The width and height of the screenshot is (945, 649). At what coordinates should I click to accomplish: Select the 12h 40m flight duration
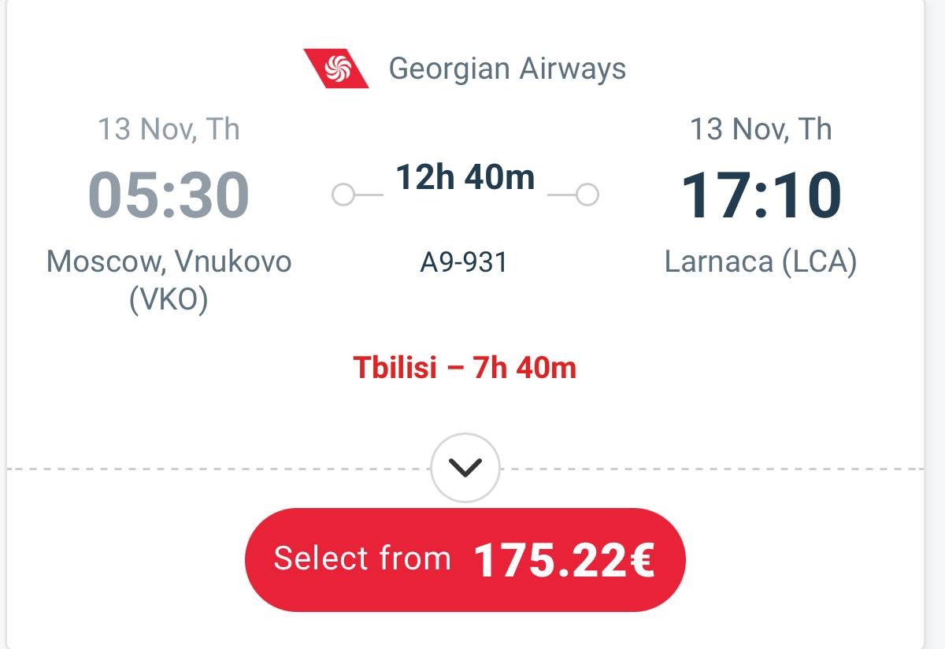click(x=465, y=177)
